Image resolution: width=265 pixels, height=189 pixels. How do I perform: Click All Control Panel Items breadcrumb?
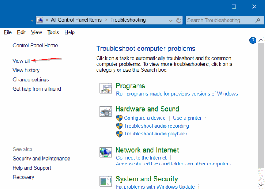(x=76, y=20)
